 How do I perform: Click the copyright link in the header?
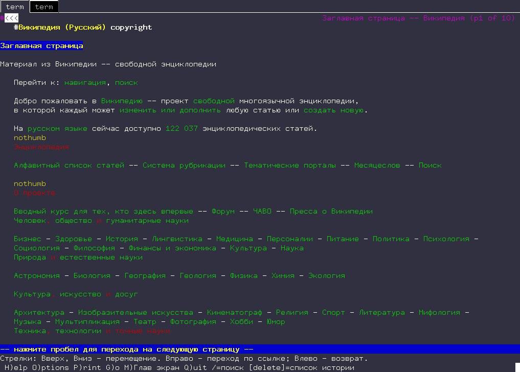(131, 27)
